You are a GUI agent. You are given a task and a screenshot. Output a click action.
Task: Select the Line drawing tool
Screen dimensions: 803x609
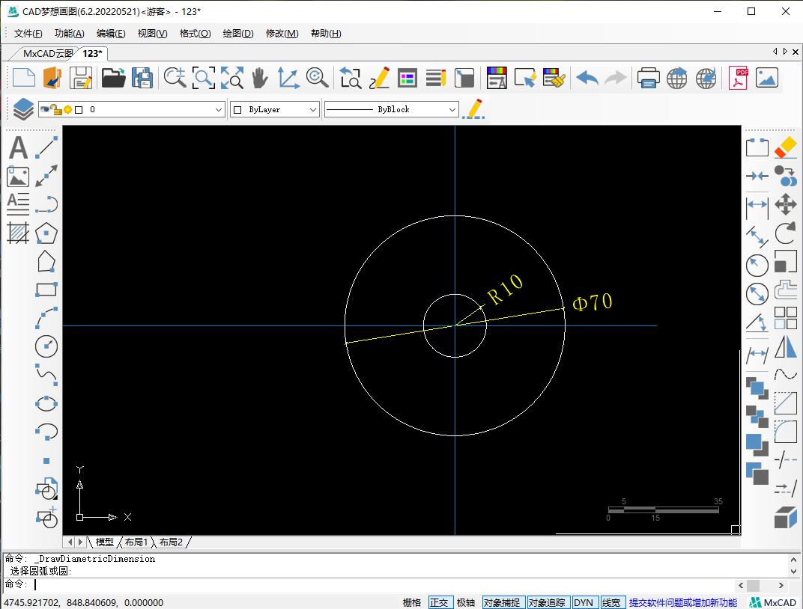pyautogui.click(x=47, y=147)
